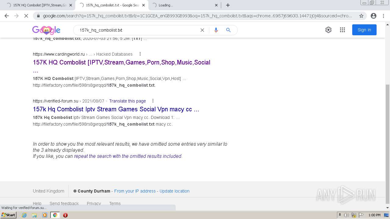
Task: Open the Windows Start menu
Action: pyautogui.click(x=9, y=215)
